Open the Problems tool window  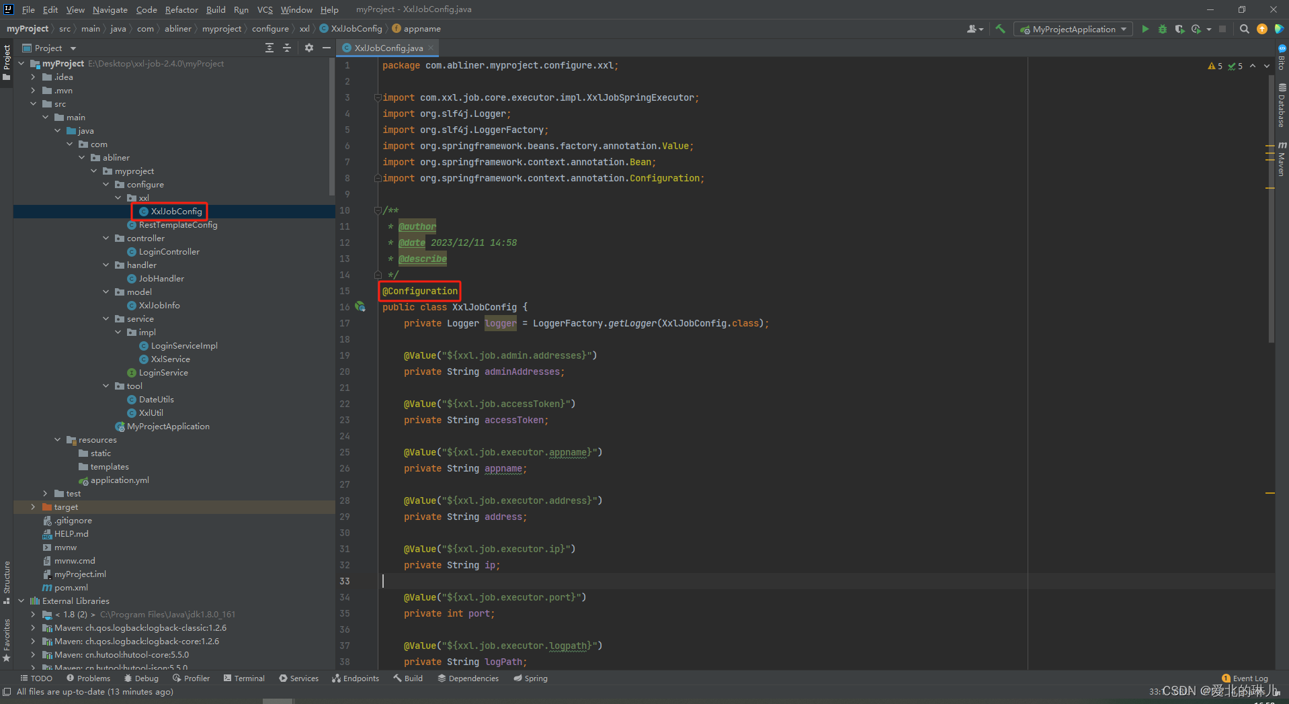tap(88, 678)
